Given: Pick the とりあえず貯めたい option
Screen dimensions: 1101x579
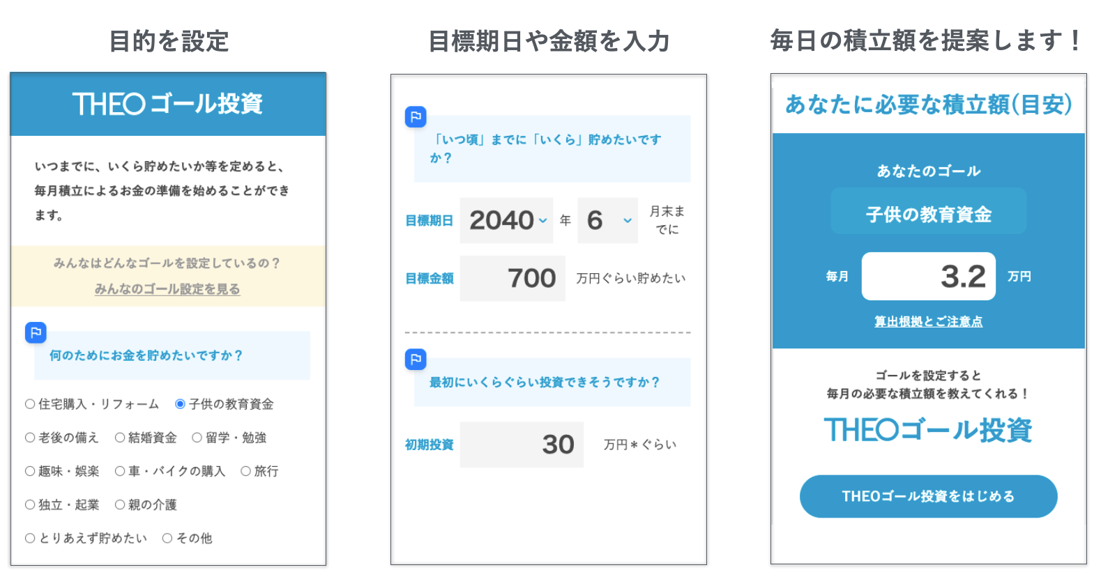Looking at the screenshot, I should click(30, 538).
